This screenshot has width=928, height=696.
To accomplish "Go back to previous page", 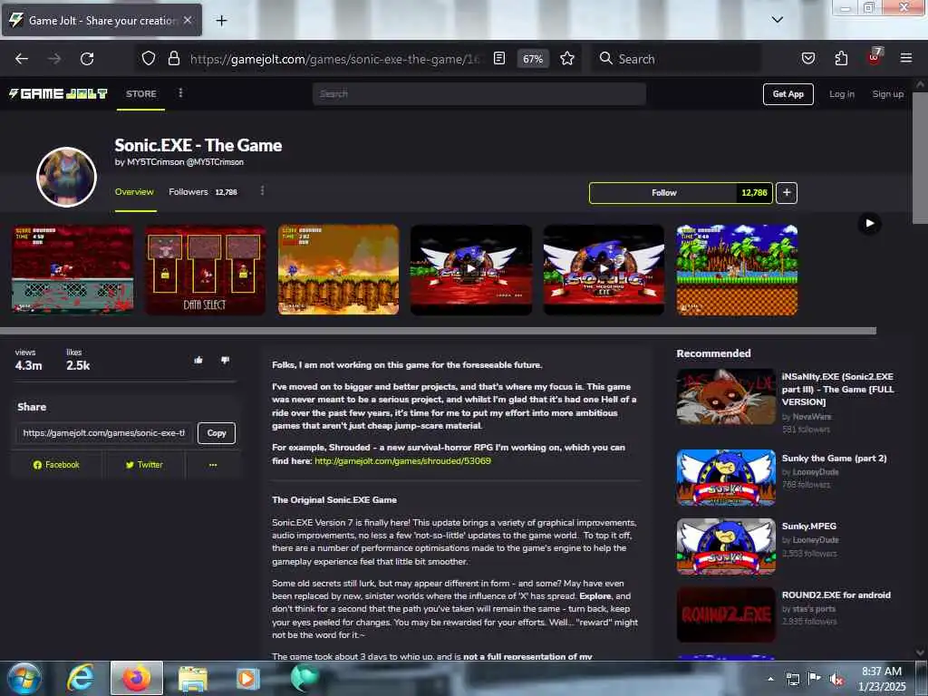I will pos(22,59).
